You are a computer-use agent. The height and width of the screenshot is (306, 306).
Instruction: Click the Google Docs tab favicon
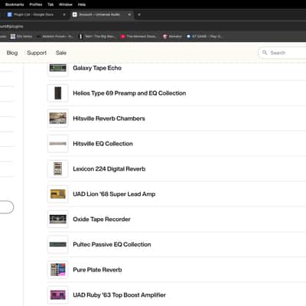pos(9,15)
